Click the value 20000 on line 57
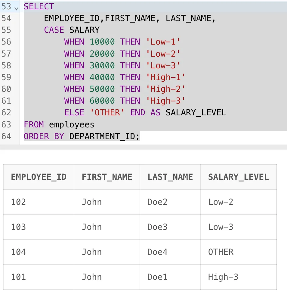The image size is (287, 297). (102, 54)
